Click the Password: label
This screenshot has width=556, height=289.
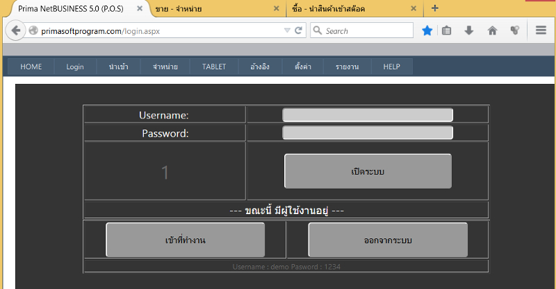pyautogui.click(x=165, y=133)
